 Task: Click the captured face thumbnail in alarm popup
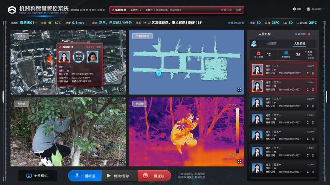pos(92,57)
